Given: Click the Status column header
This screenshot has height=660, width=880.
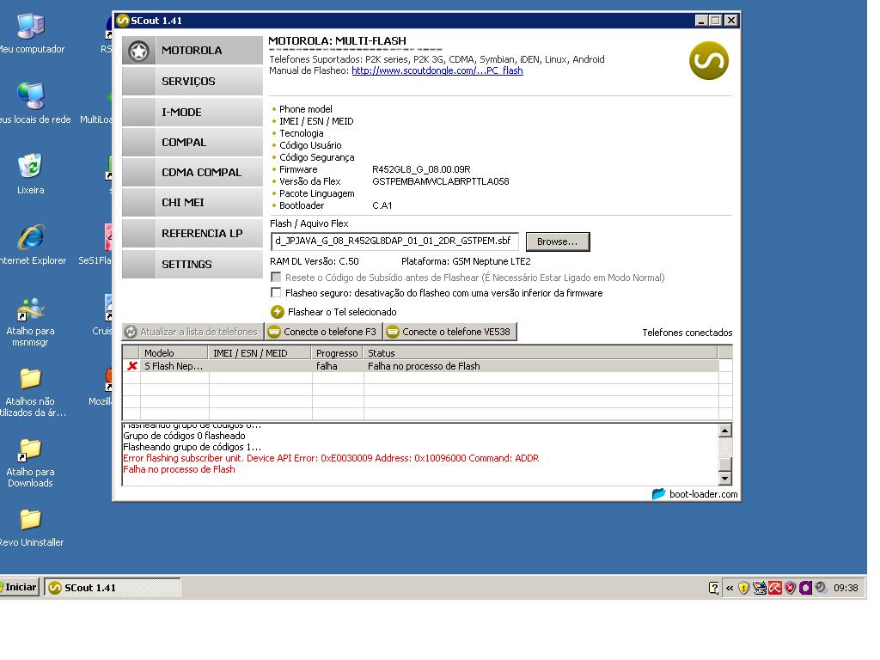Looking at the screenshot, I should pyautogui.click(x=540, y=353).
